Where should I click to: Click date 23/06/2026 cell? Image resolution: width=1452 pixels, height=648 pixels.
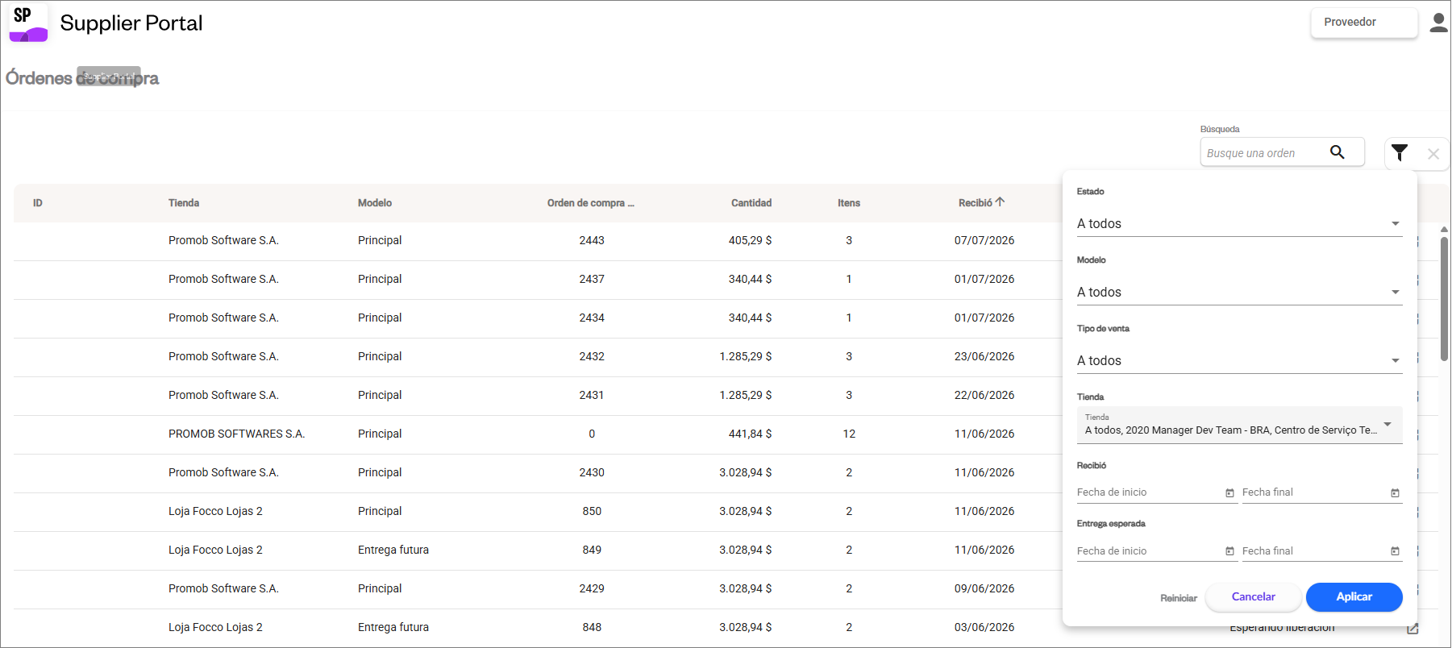(x=984, y=356)
